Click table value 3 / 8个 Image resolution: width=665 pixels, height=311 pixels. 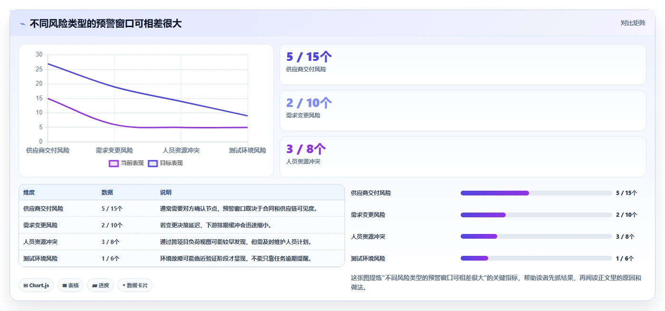(110, 242)
